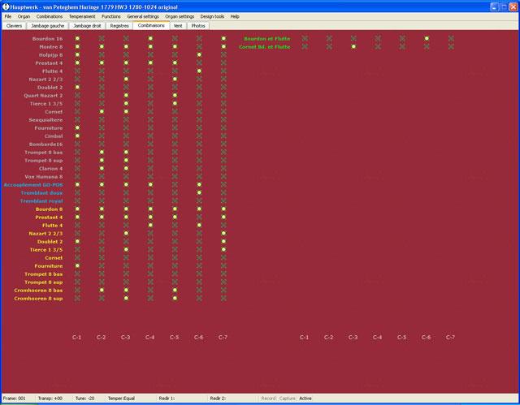Click the Vox Humana 8 stop label

pyautogui.click(x=44, y=176)
